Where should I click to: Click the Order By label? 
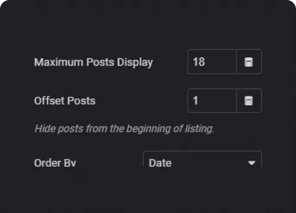click(55, 163)
